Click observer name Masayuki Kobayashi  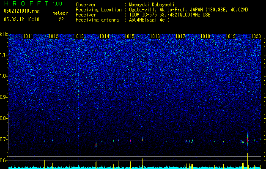(x=152, y=5)
